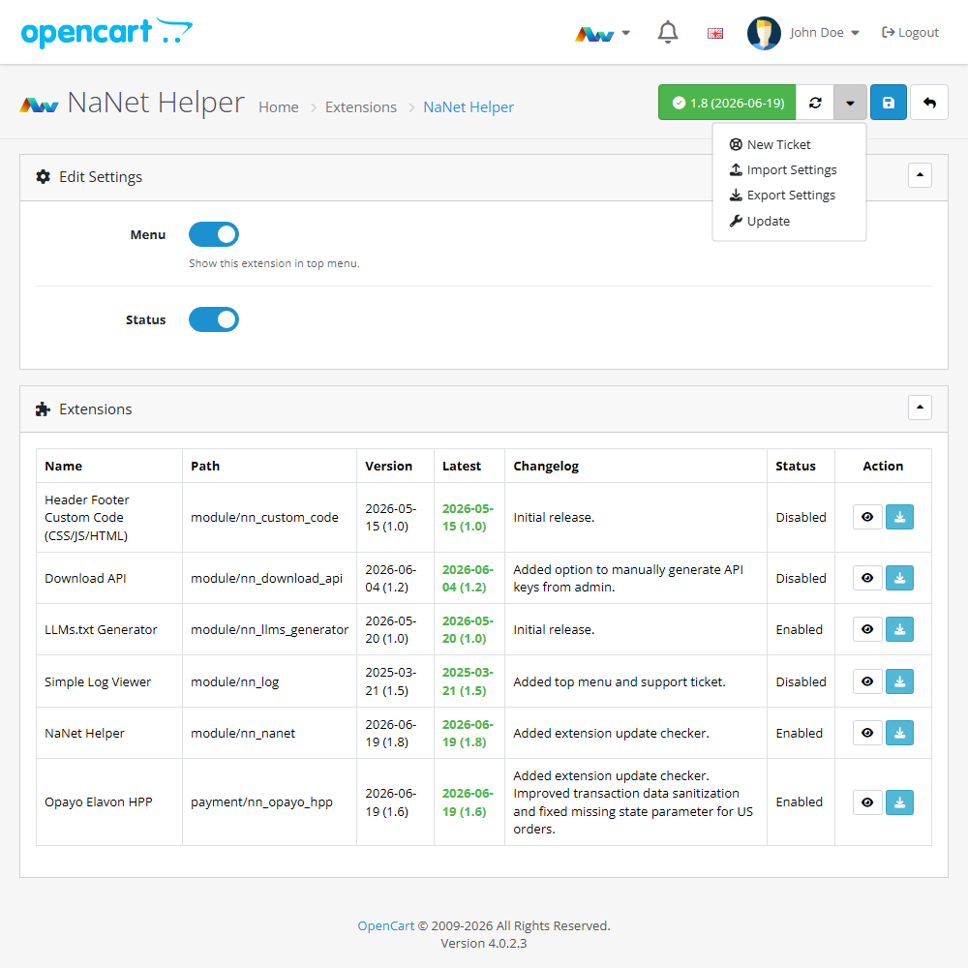This screenshot has height=968, width=968.
Task: Go to Extensions breadcrumb
Action: [x=361, y=107]
